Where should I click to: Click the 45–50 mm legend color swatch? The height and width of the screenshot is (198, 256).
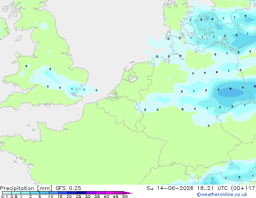click(x=119, y=193)
